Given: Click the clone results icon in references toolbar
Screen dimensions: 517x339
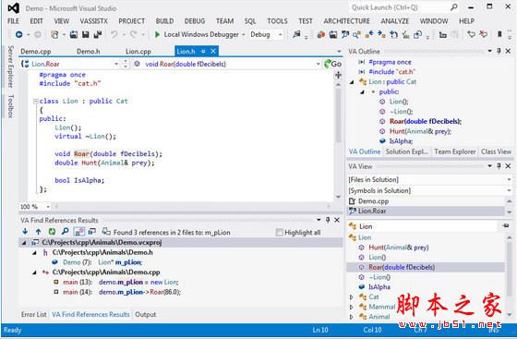Looking at the screenshot, I should (106, 232).
